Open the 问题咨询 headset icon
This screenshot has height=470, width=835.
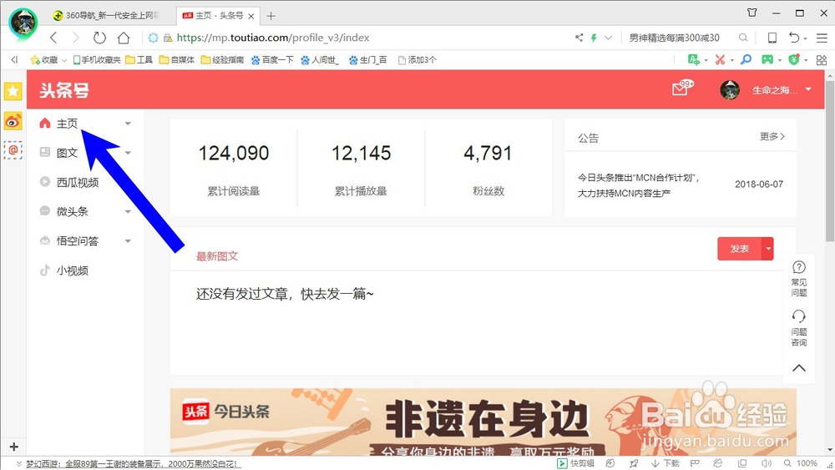[799, 328]
